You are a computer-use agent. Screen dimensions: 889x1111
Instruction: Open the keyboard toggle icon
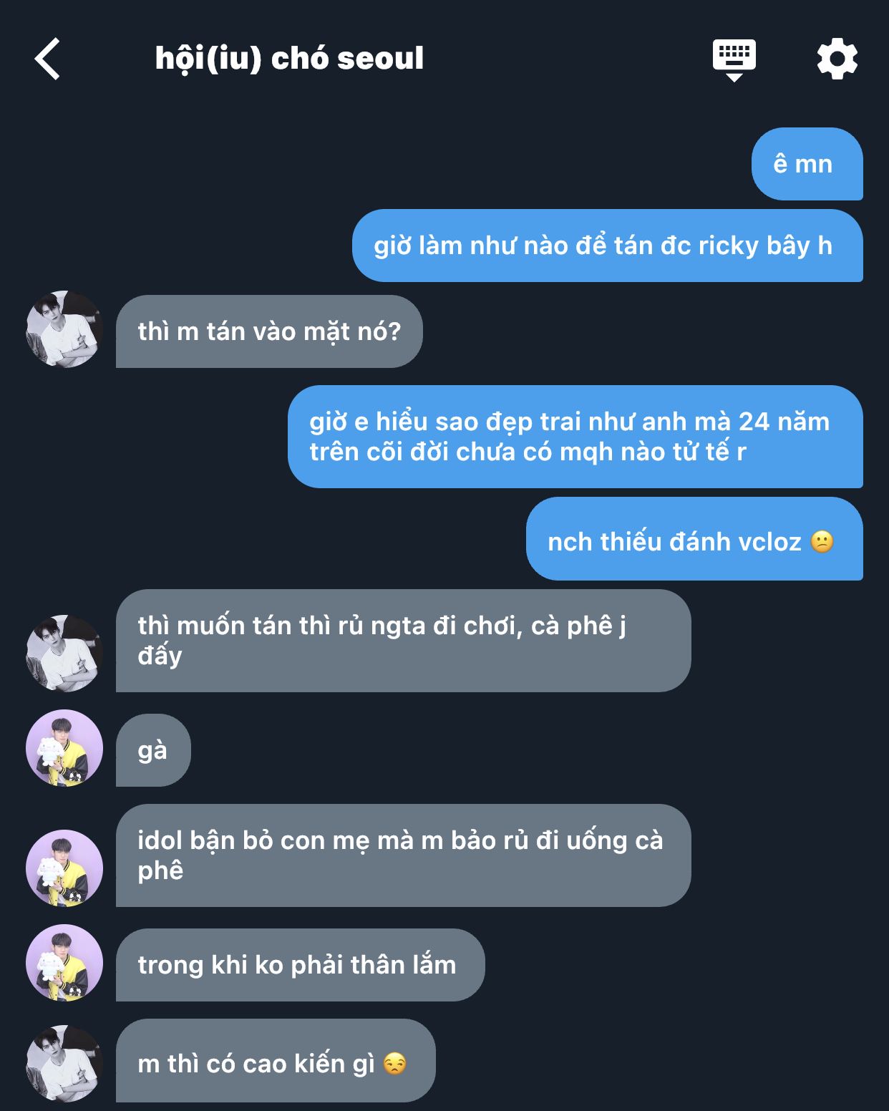tap(734, 60)
